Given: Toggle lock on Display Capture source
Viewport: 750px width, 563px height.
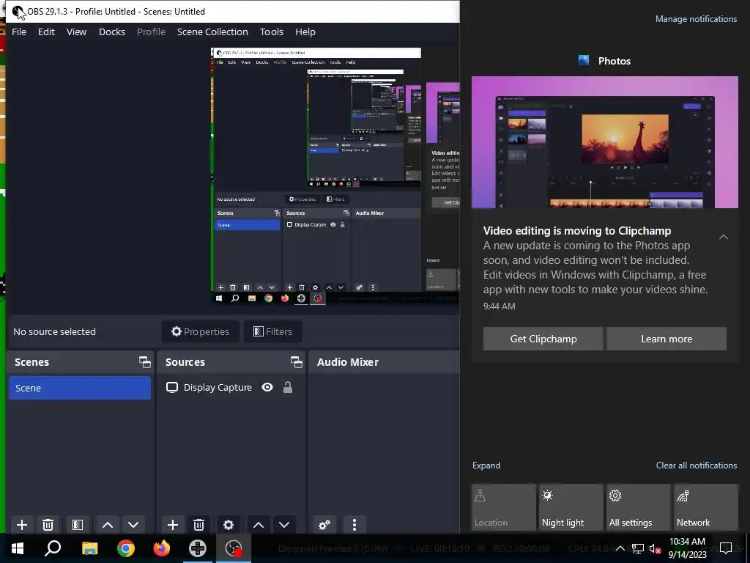Looking at the screenshot, I should 287,387.
